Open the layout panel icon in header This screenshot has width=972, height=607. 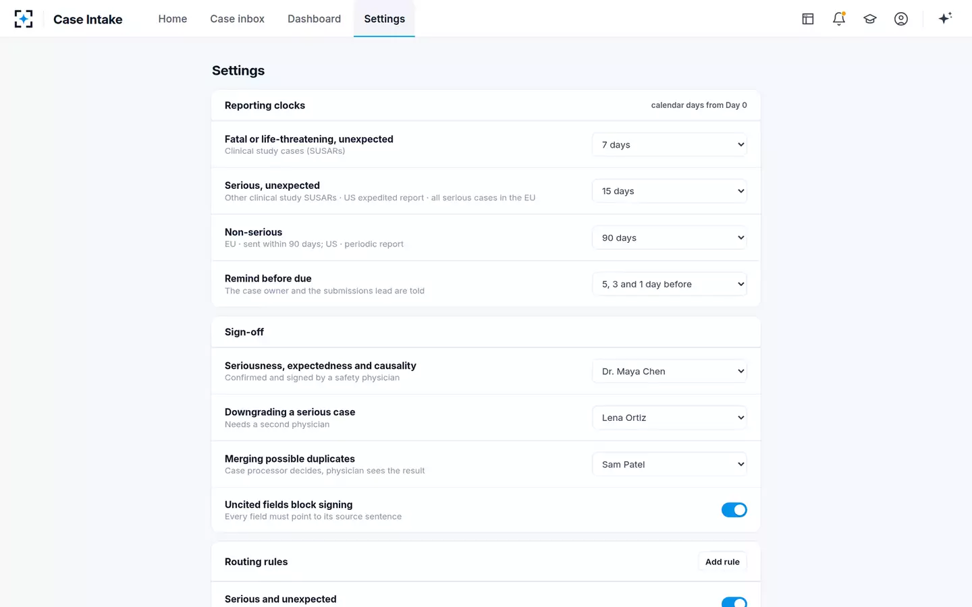[808, 19]
